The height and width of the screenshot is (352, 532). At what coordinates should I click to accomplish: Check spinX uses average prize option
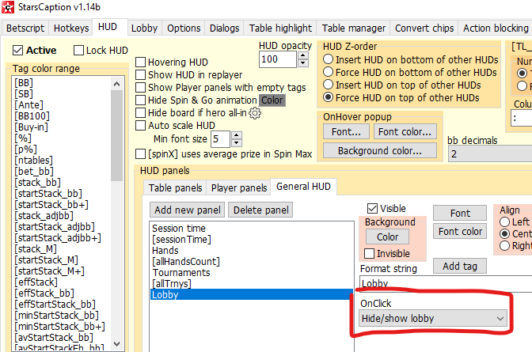click(x=140, y=154)
